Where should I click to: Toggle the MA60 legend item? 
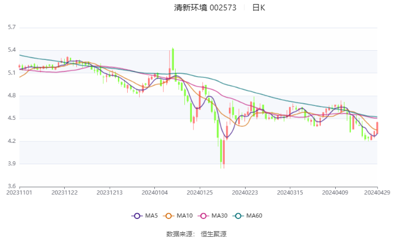(x=247, y=216)
